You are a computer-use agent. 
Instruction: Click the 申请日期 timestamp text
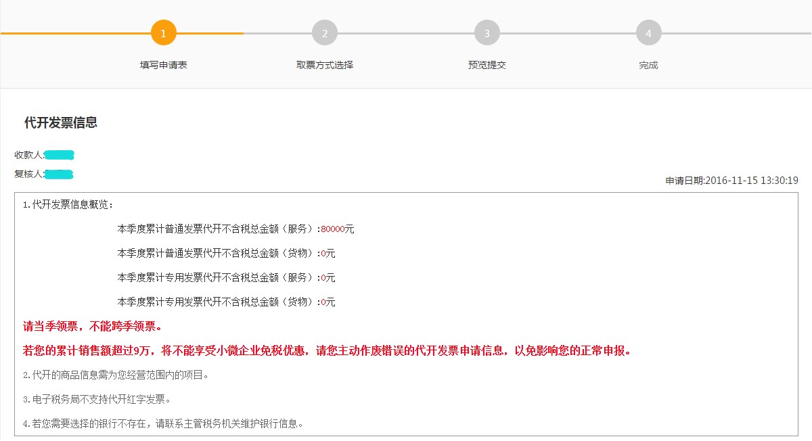pos(731,180)
